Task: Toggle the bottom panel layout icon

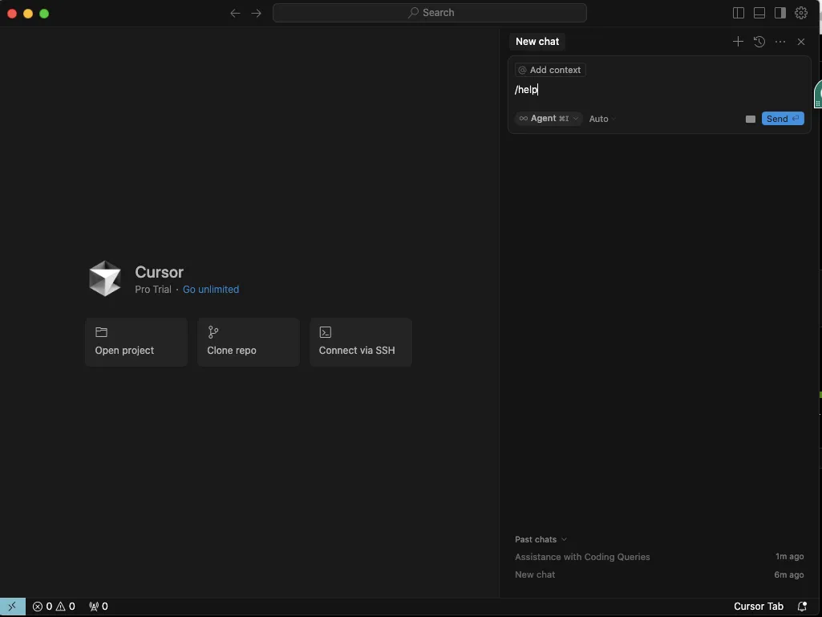Action: coord(759,13)
